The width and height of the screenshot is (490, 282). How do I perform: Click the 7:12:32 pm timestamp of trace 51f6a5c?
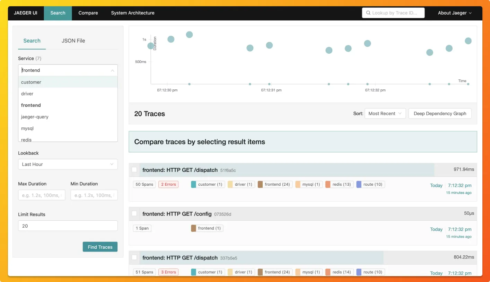tap(460, 185)
